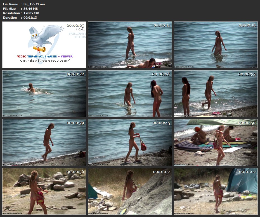Open the thumbnail at 00:01:02
The width and height of the screenshot is (260, 217).
tap(130, 191)
